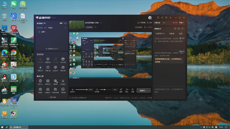Click the gift box icon in 互动玩法

[63, 59]
